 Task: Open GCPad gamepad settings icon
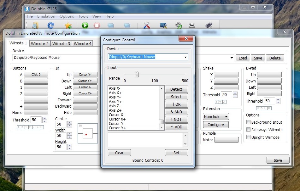click(x=192, y=25)
